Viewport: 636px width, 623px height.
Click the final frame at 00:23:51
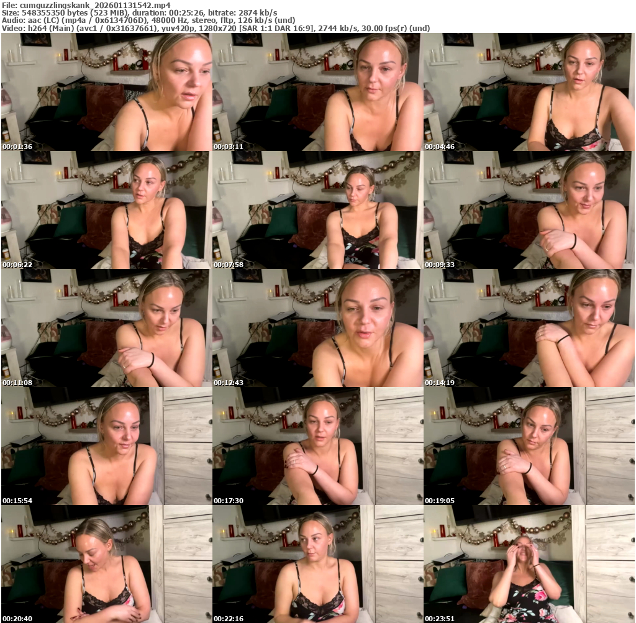(529, 564)
